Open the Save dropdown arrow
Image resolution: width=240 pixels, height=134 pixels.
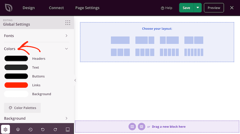pyautogui.click(x=198, y=8)
